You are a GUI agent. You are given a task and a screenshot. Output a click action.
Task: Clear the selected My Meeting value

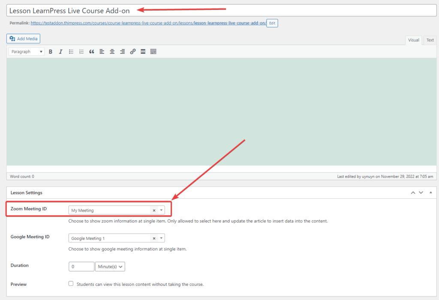pos(154,210)
